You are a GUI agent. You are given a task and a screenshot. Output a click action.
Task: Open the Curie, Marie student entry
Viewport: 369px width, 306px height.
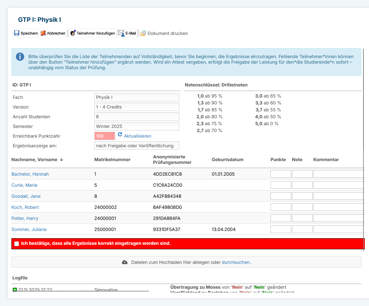point(24,185)
